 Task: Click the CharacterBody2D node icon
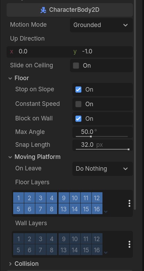pos(43,10)
